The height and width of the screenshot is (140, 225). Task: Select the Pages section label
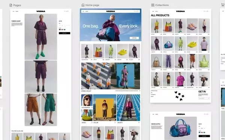coord(17,5)
